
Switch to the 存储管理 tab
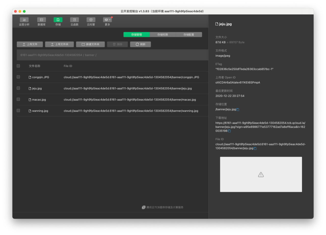137,35
